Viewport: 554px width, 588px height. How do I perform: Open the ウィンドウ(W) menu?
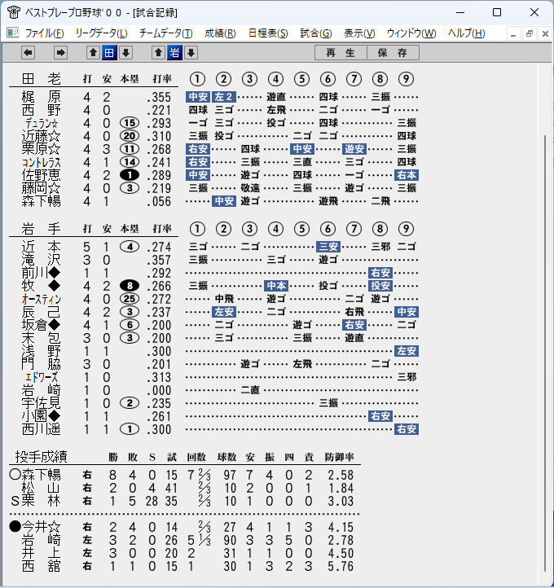click(411, 33)
